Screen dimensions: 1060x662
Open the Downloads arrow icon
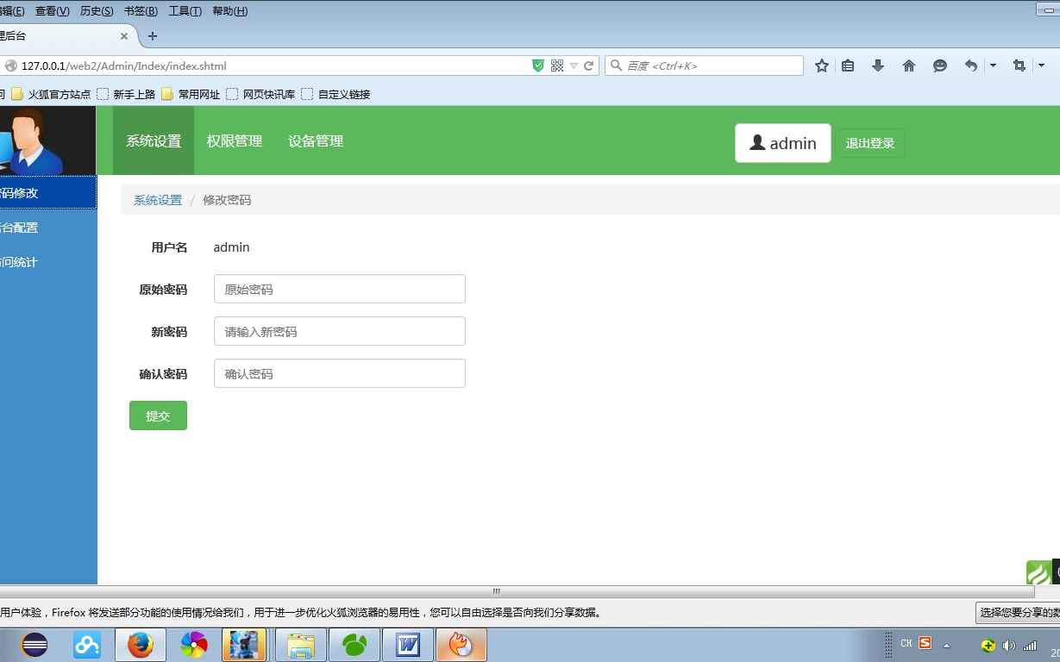pyautogui.click(x=879, y=65)
